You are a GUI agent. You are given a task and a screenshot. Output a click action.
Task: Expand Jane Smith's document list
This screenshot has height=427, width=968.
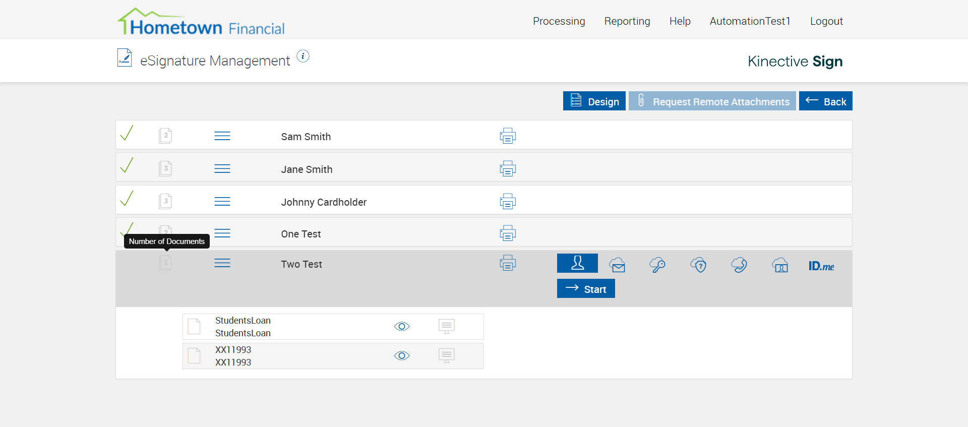[222, 169]
